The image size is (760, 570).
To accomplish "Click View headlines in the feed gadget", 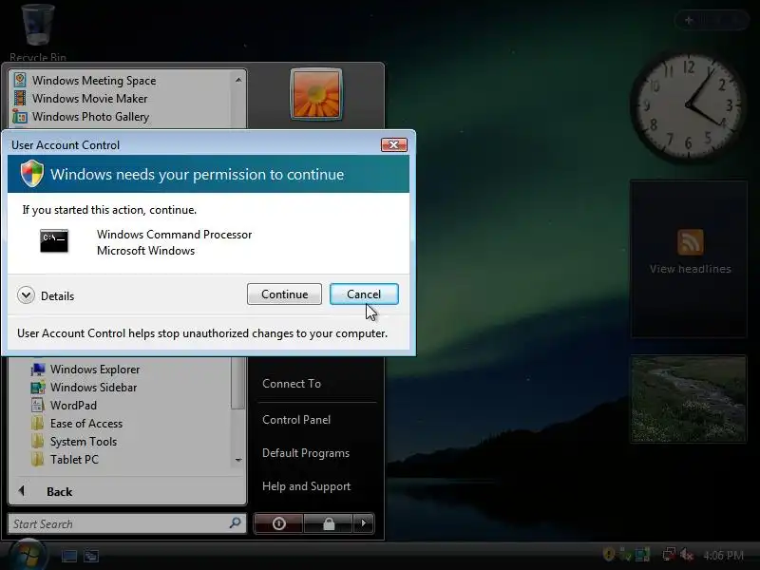I will coord(690,269).
